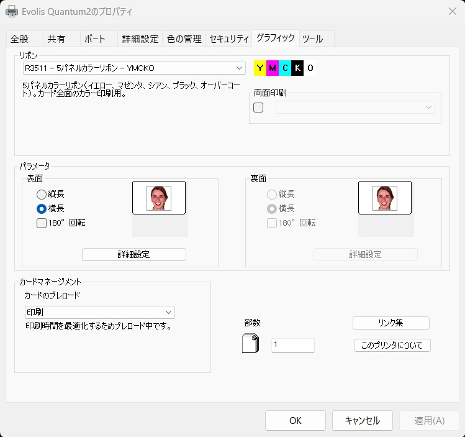Click the text 印刷時間を最適化するためプレロード中です。

[x=99, y=326]
